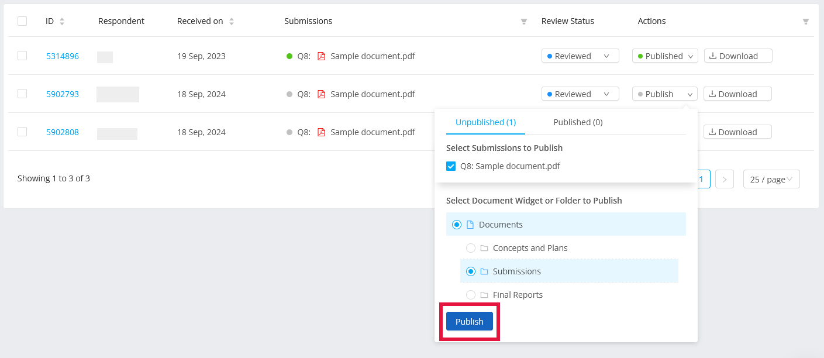Click the Respondent column header
This screenshot has height=358, width=824.
[121, 21]
